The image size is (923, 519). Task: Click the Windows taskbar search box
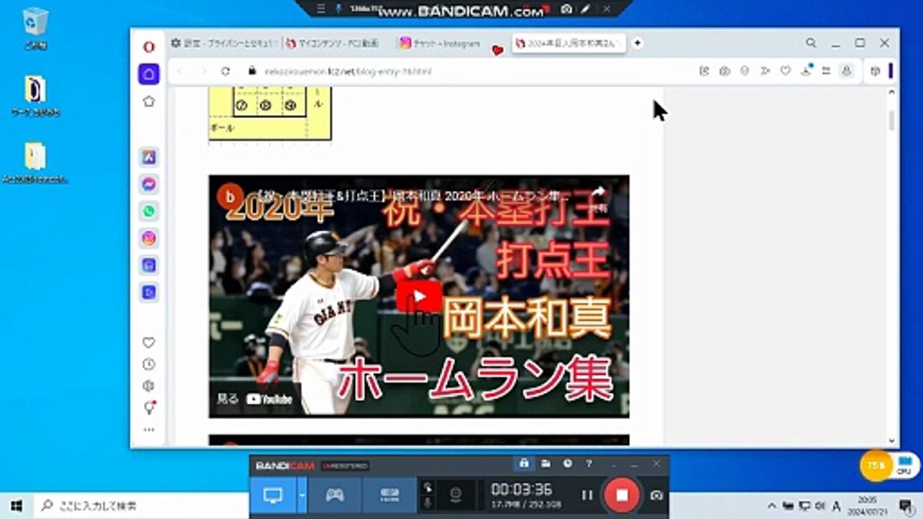(141, 505)
